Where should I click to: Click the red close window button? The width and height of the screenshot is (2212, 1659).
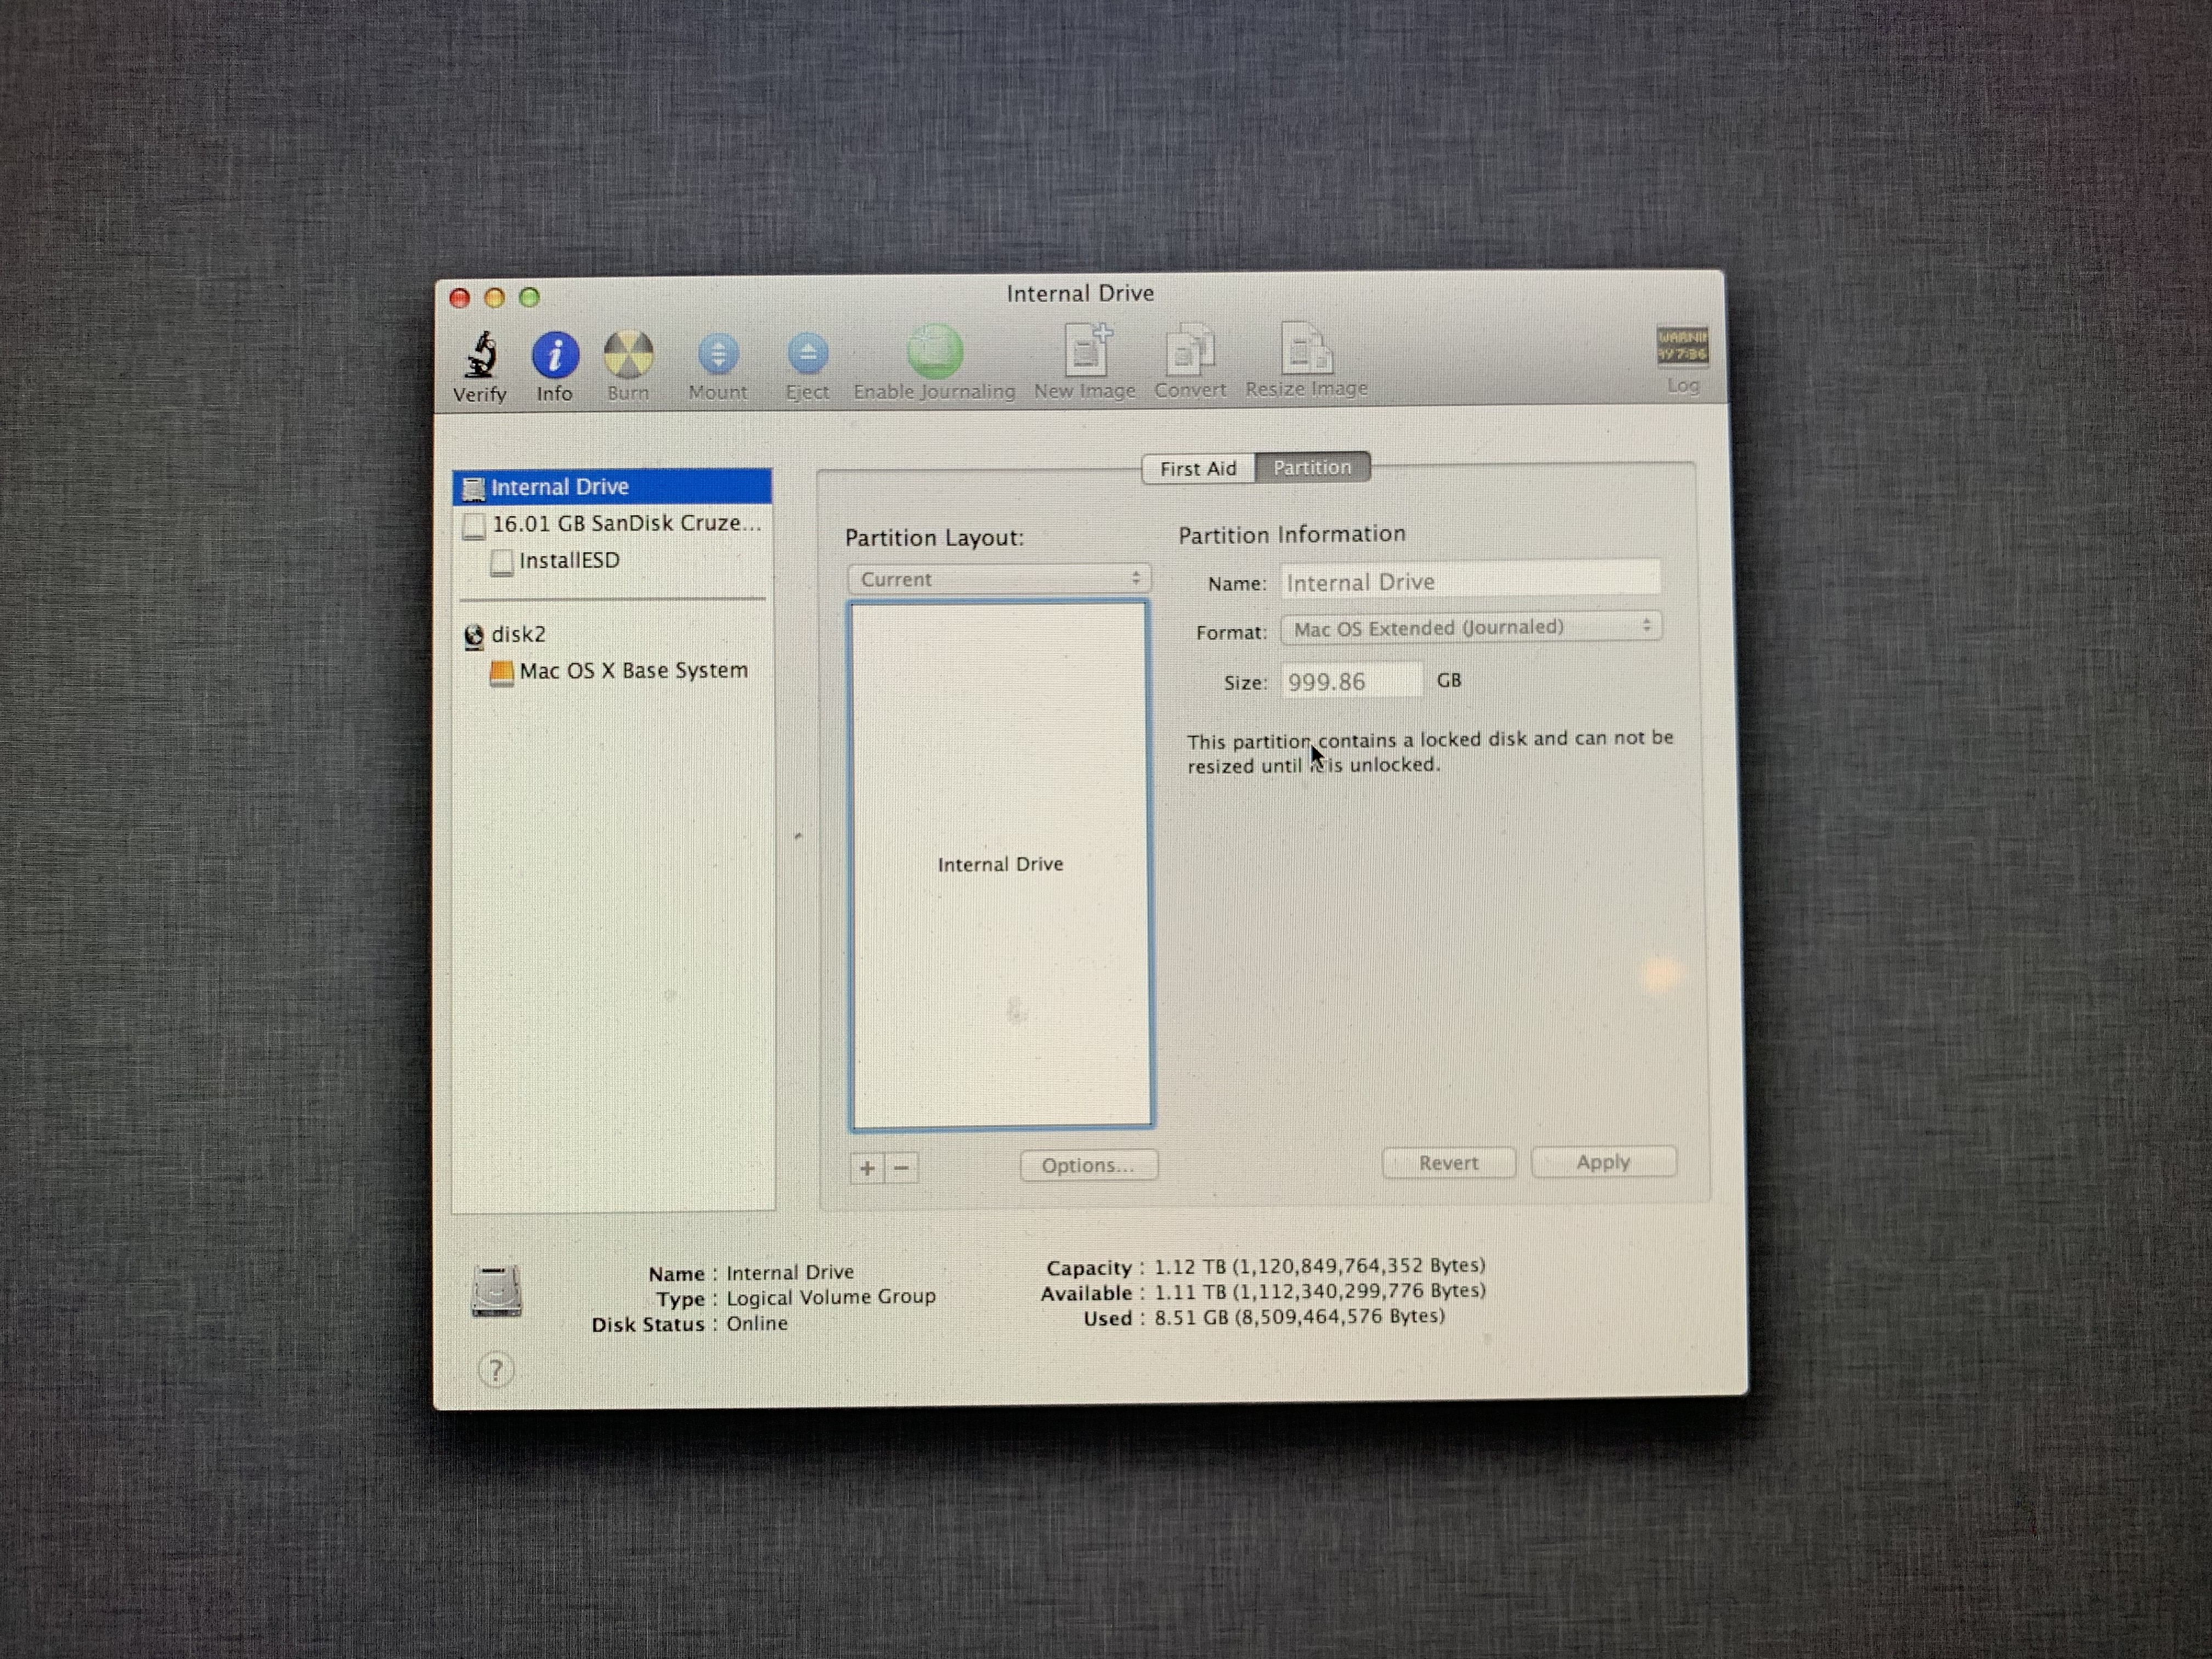460,298
